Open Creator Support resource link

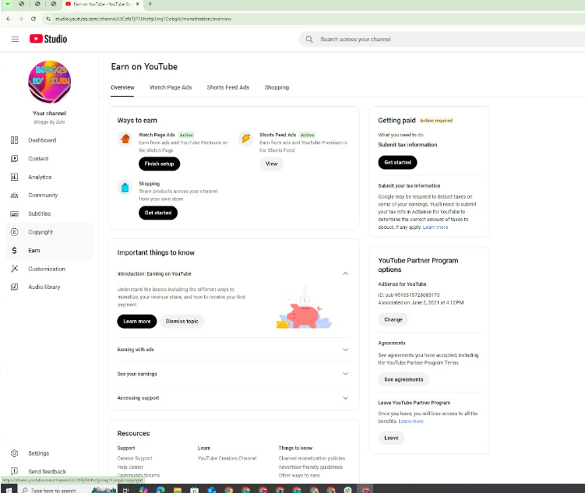[x=135, y=458]
